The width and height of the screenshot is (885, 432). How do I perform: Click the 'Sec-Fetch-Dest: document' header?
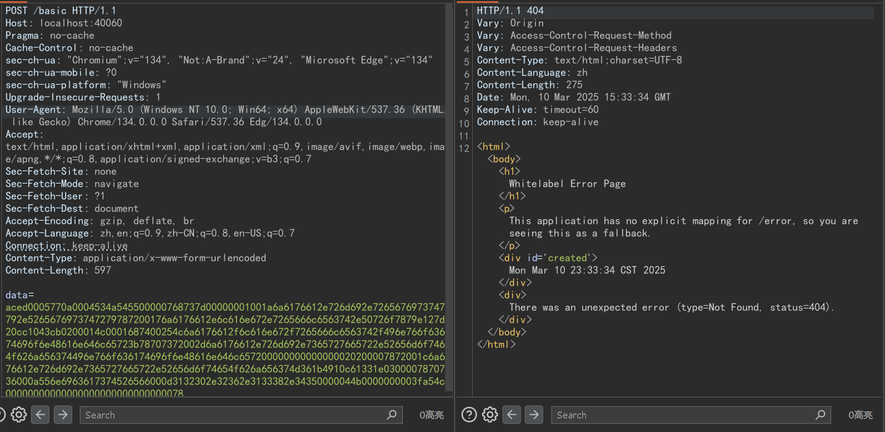click(72, 208)
